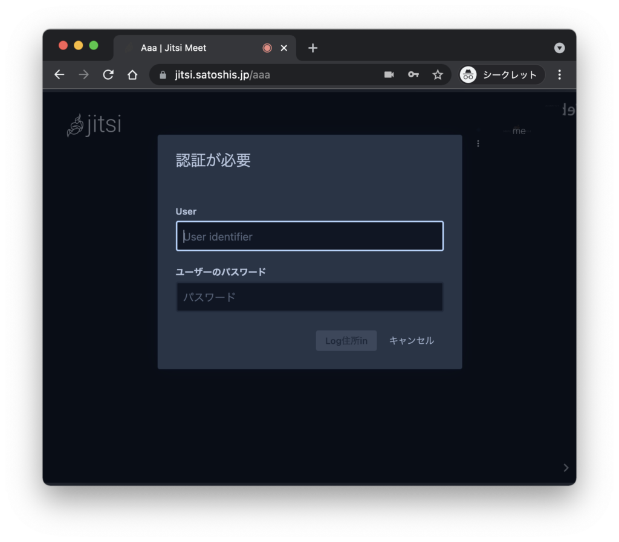Click the 'me' participant tile
Viewport: 619px width, 542px height.
pos(519,131)
